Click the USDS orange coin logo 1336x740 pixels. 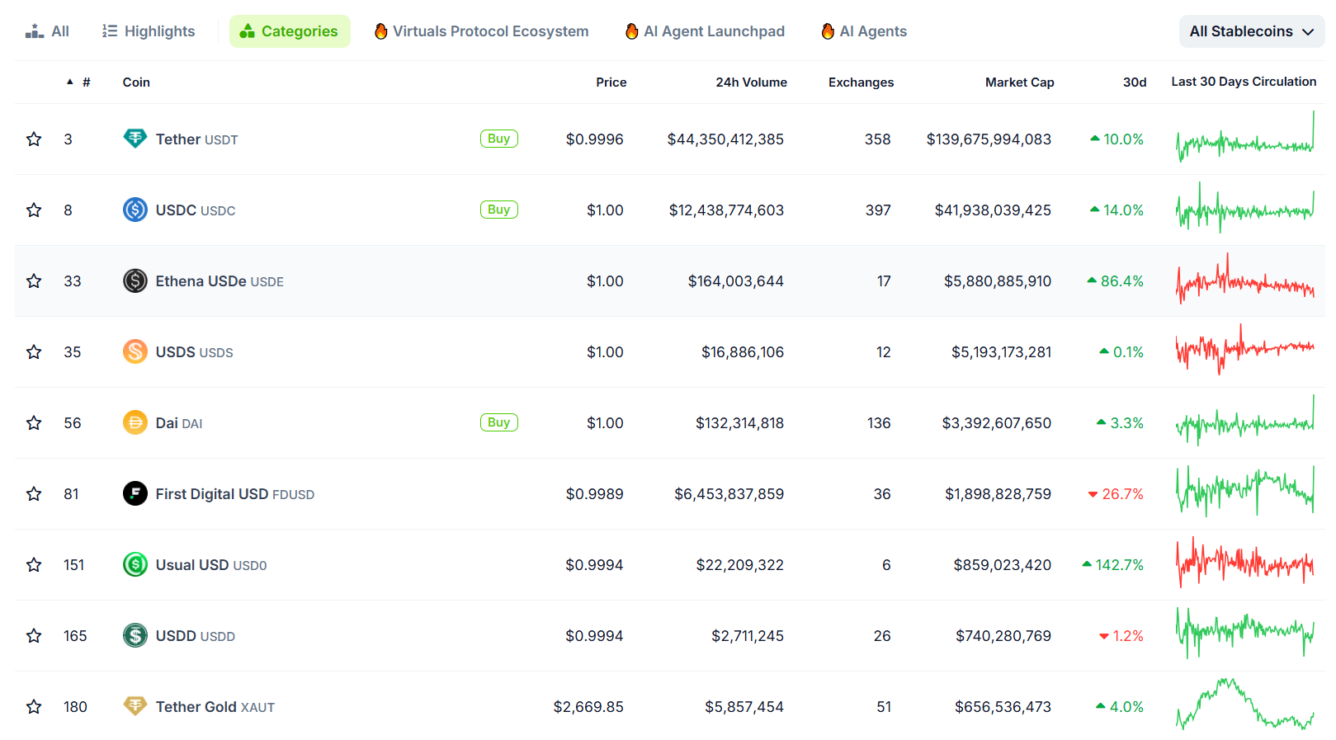click(135, 351)
